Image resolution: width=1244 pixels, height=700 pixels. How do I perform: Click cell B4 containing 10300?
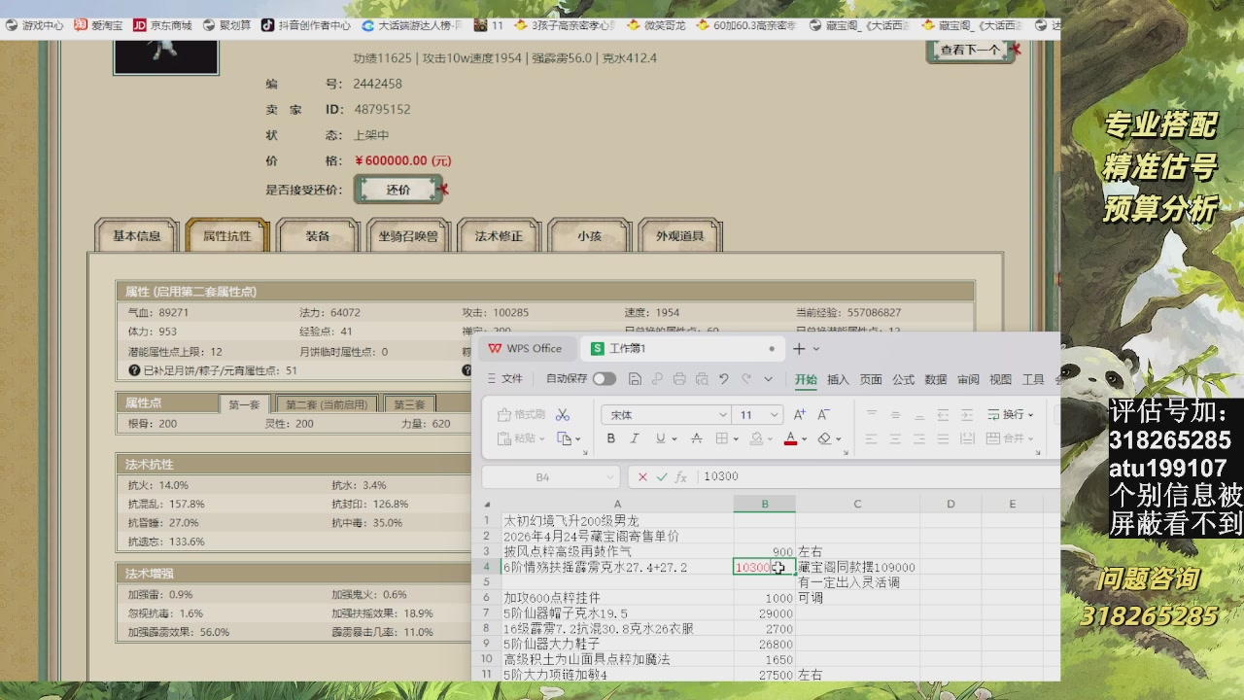coord(765,567)
